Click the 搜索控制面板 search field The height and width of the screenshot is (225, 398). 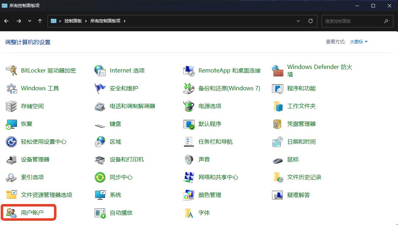point(355,21)
